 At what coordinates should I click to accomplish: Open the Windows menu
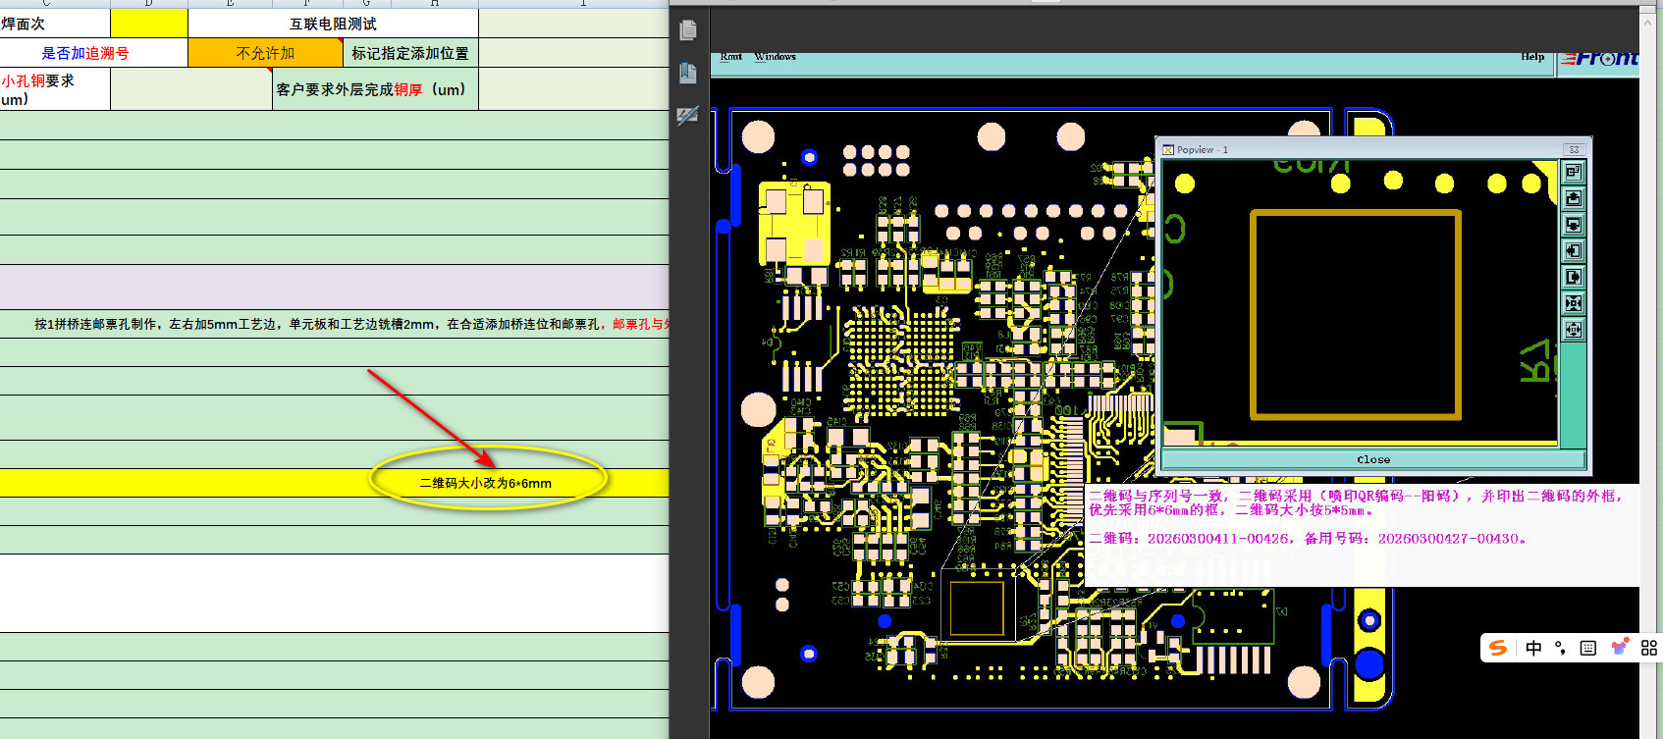click(x=775, y=57)
